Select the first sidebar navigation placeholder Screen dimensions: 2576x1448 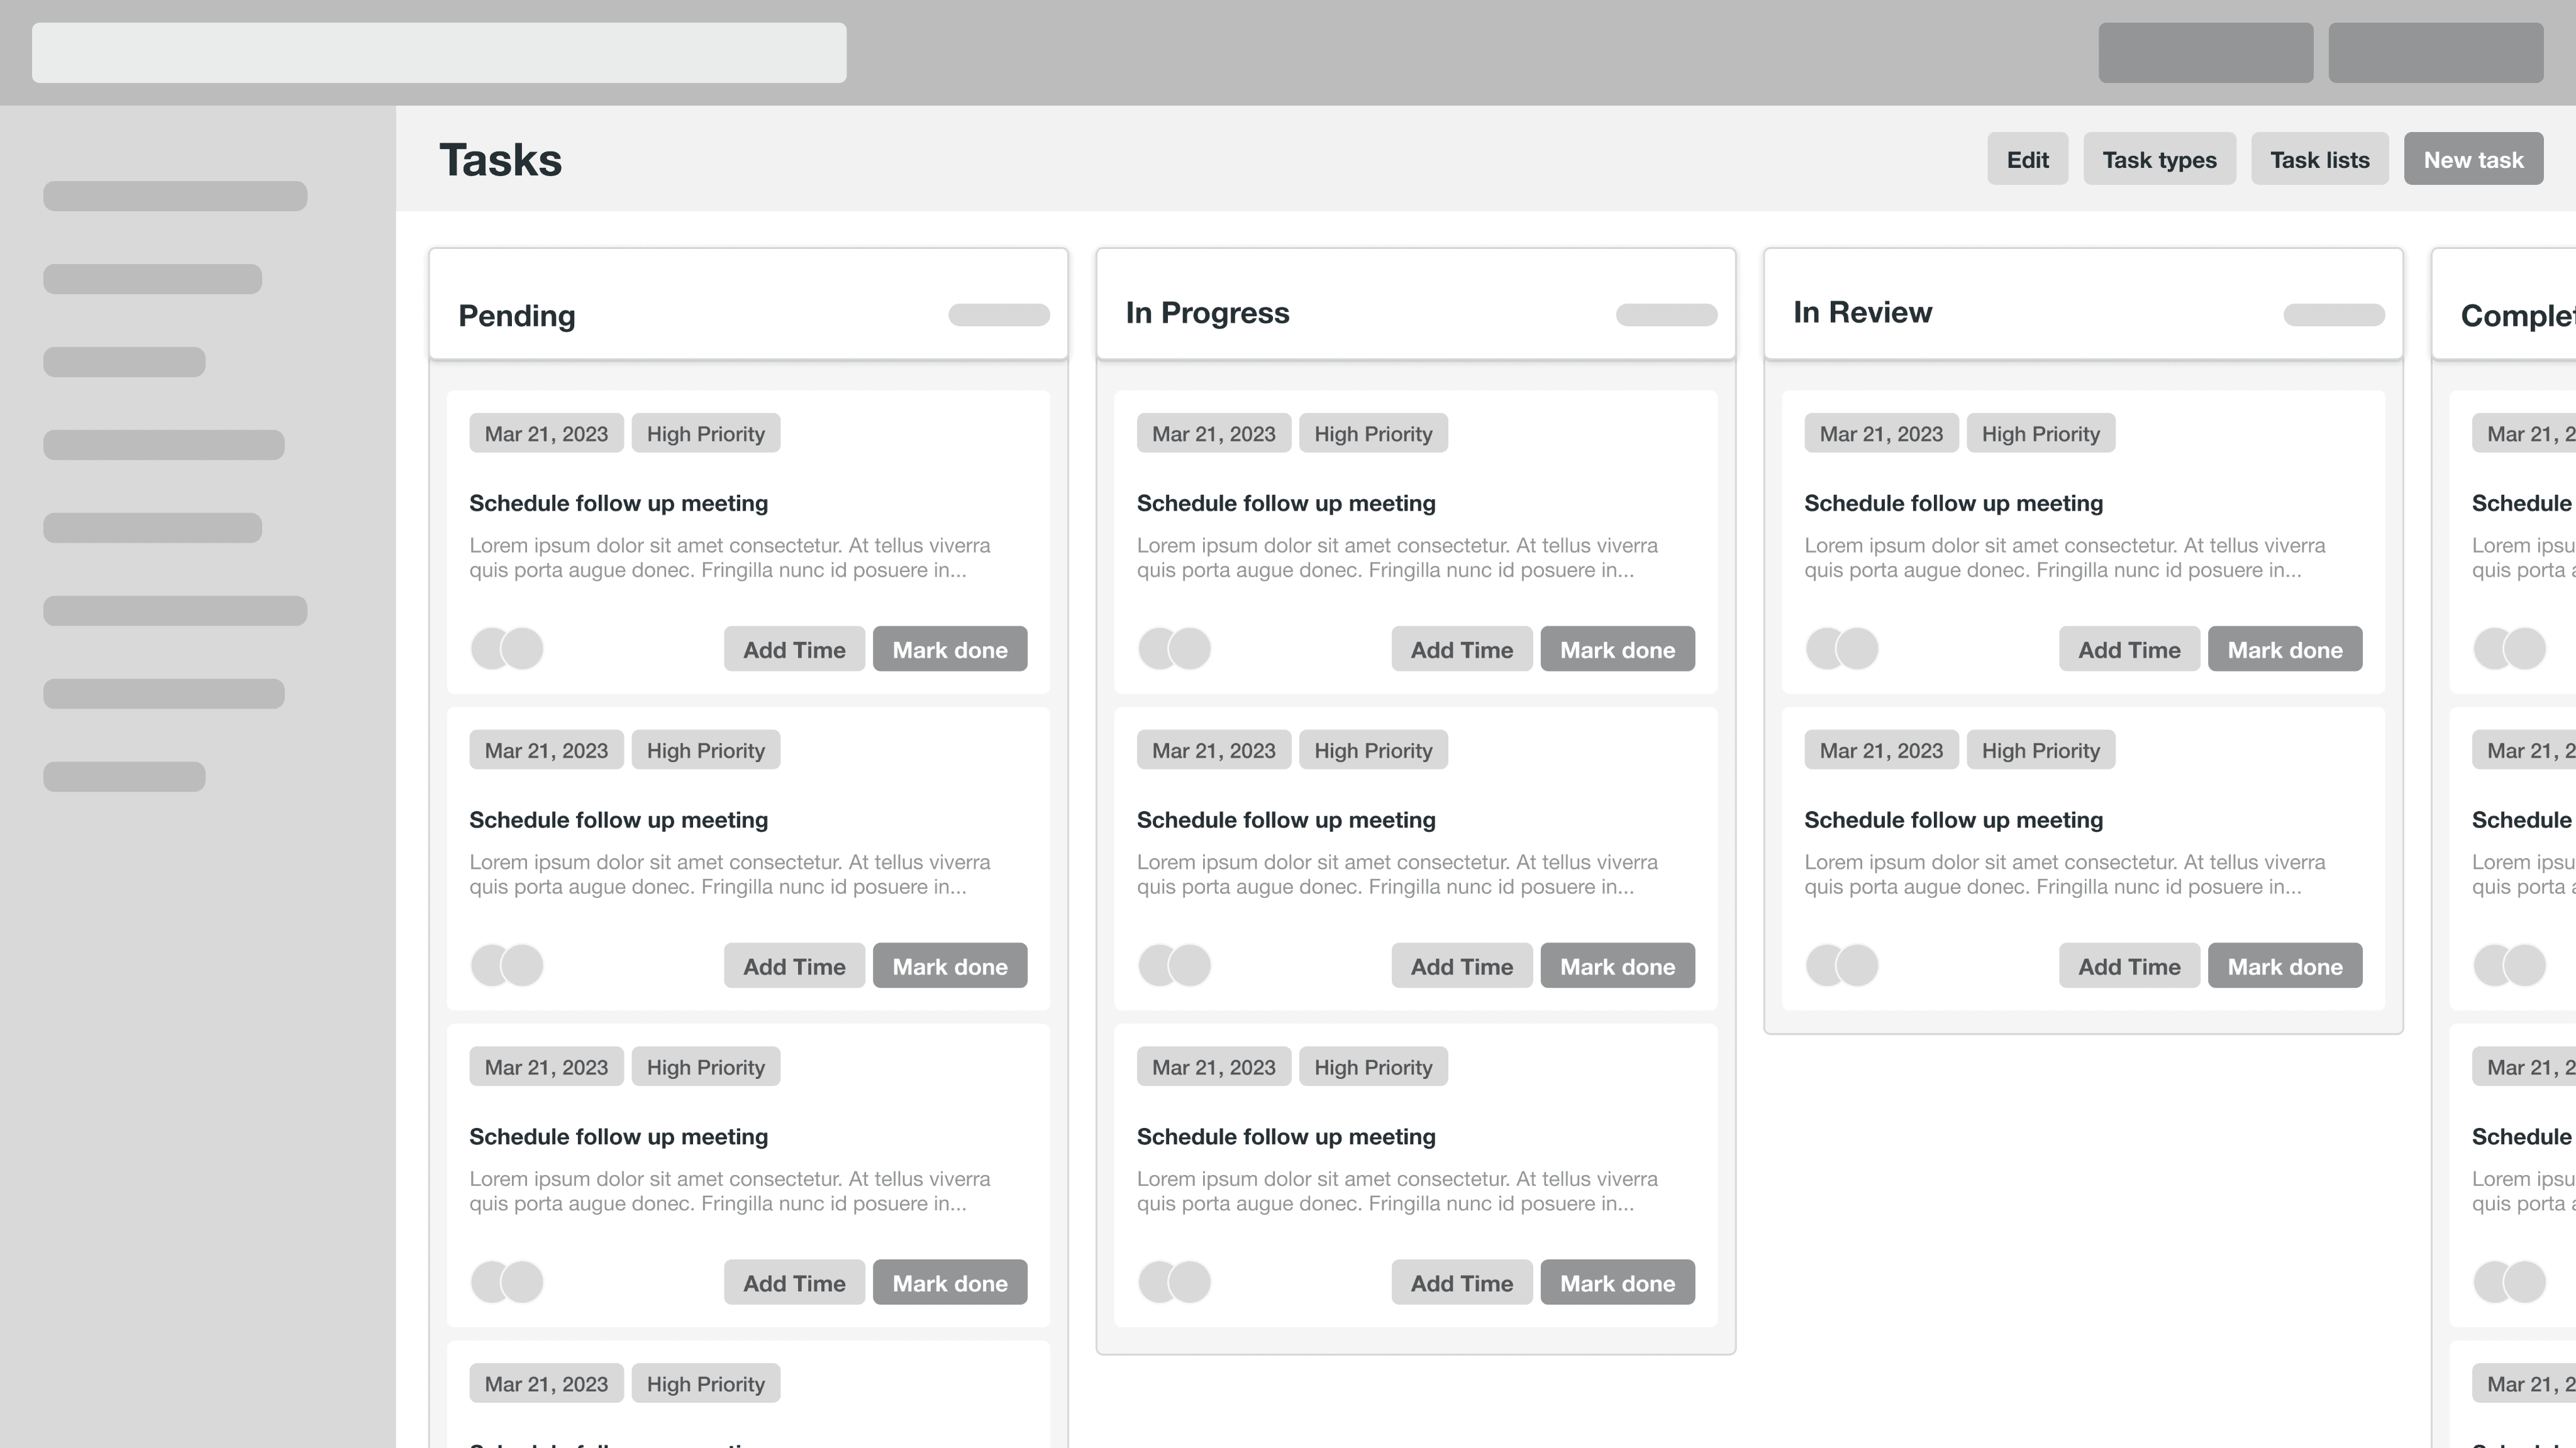pos(175,196)
